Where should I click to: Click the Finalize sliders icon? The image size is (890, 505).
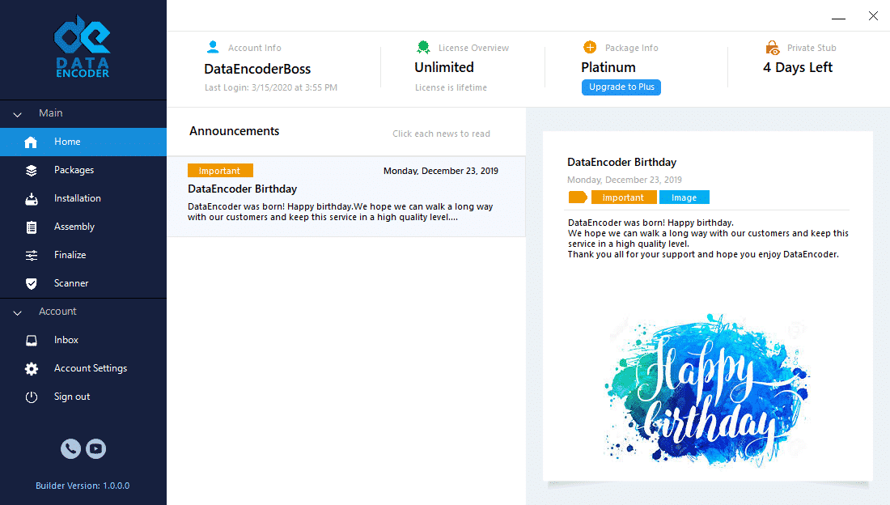[32, 256]
